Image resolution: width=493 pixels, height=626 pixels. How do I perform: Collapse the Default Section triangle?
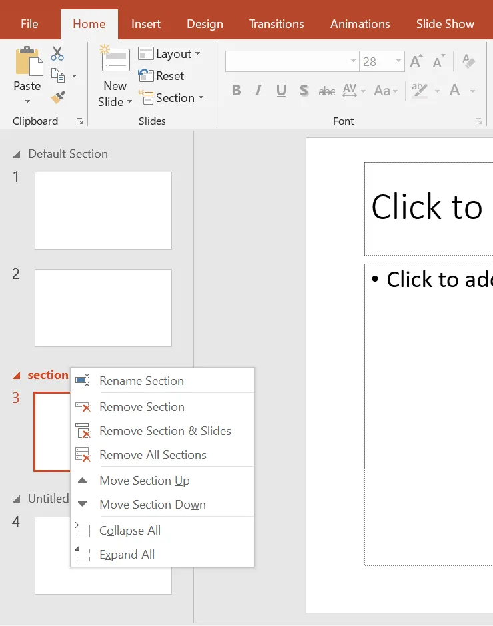17,154
